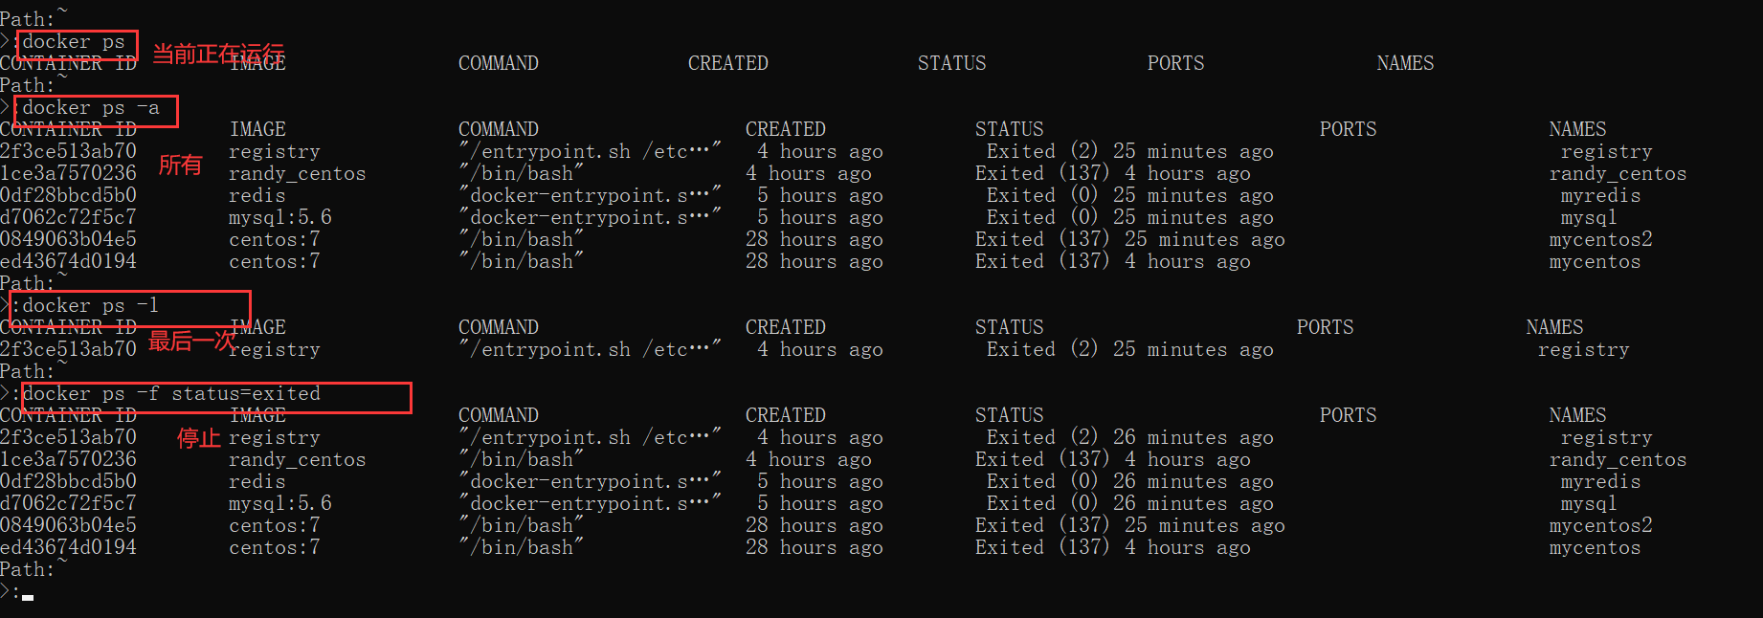This screenshot has width=1763, height=618.
Task: Click the randy_centos image in the docker ps -a output
Action: 297,173
